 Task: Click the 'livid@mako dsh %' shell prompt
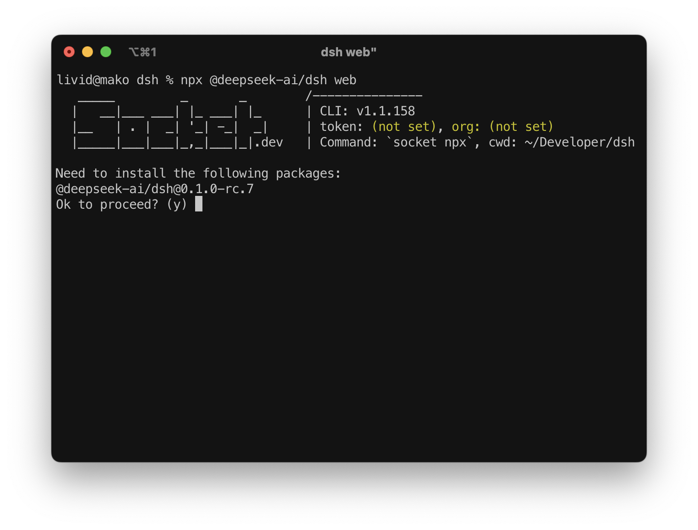(115, 80)
